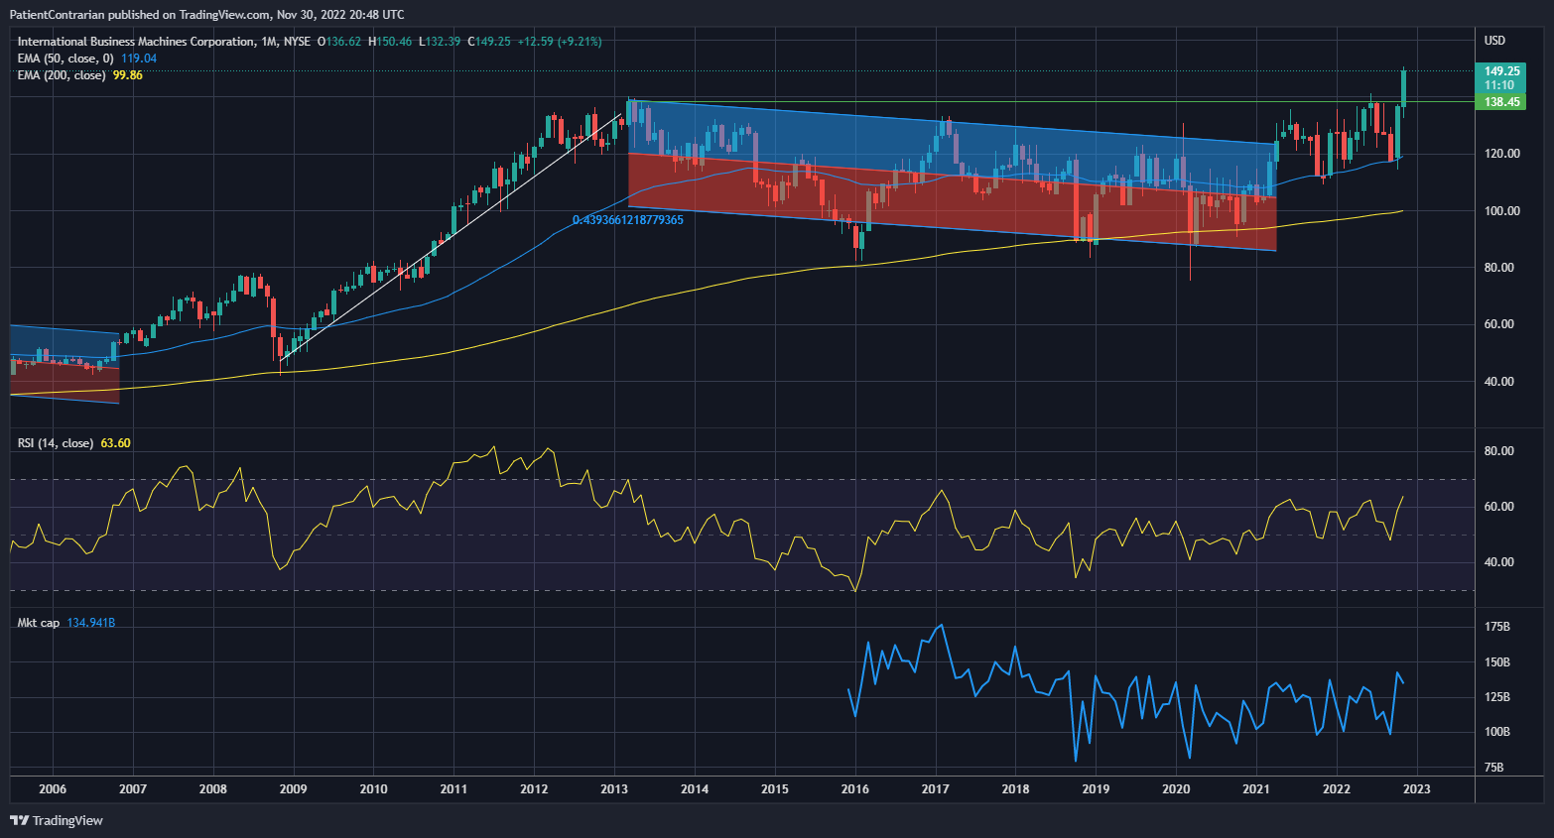Click the RSI value 63.60

pyautogui.click(x=116, y=443)
